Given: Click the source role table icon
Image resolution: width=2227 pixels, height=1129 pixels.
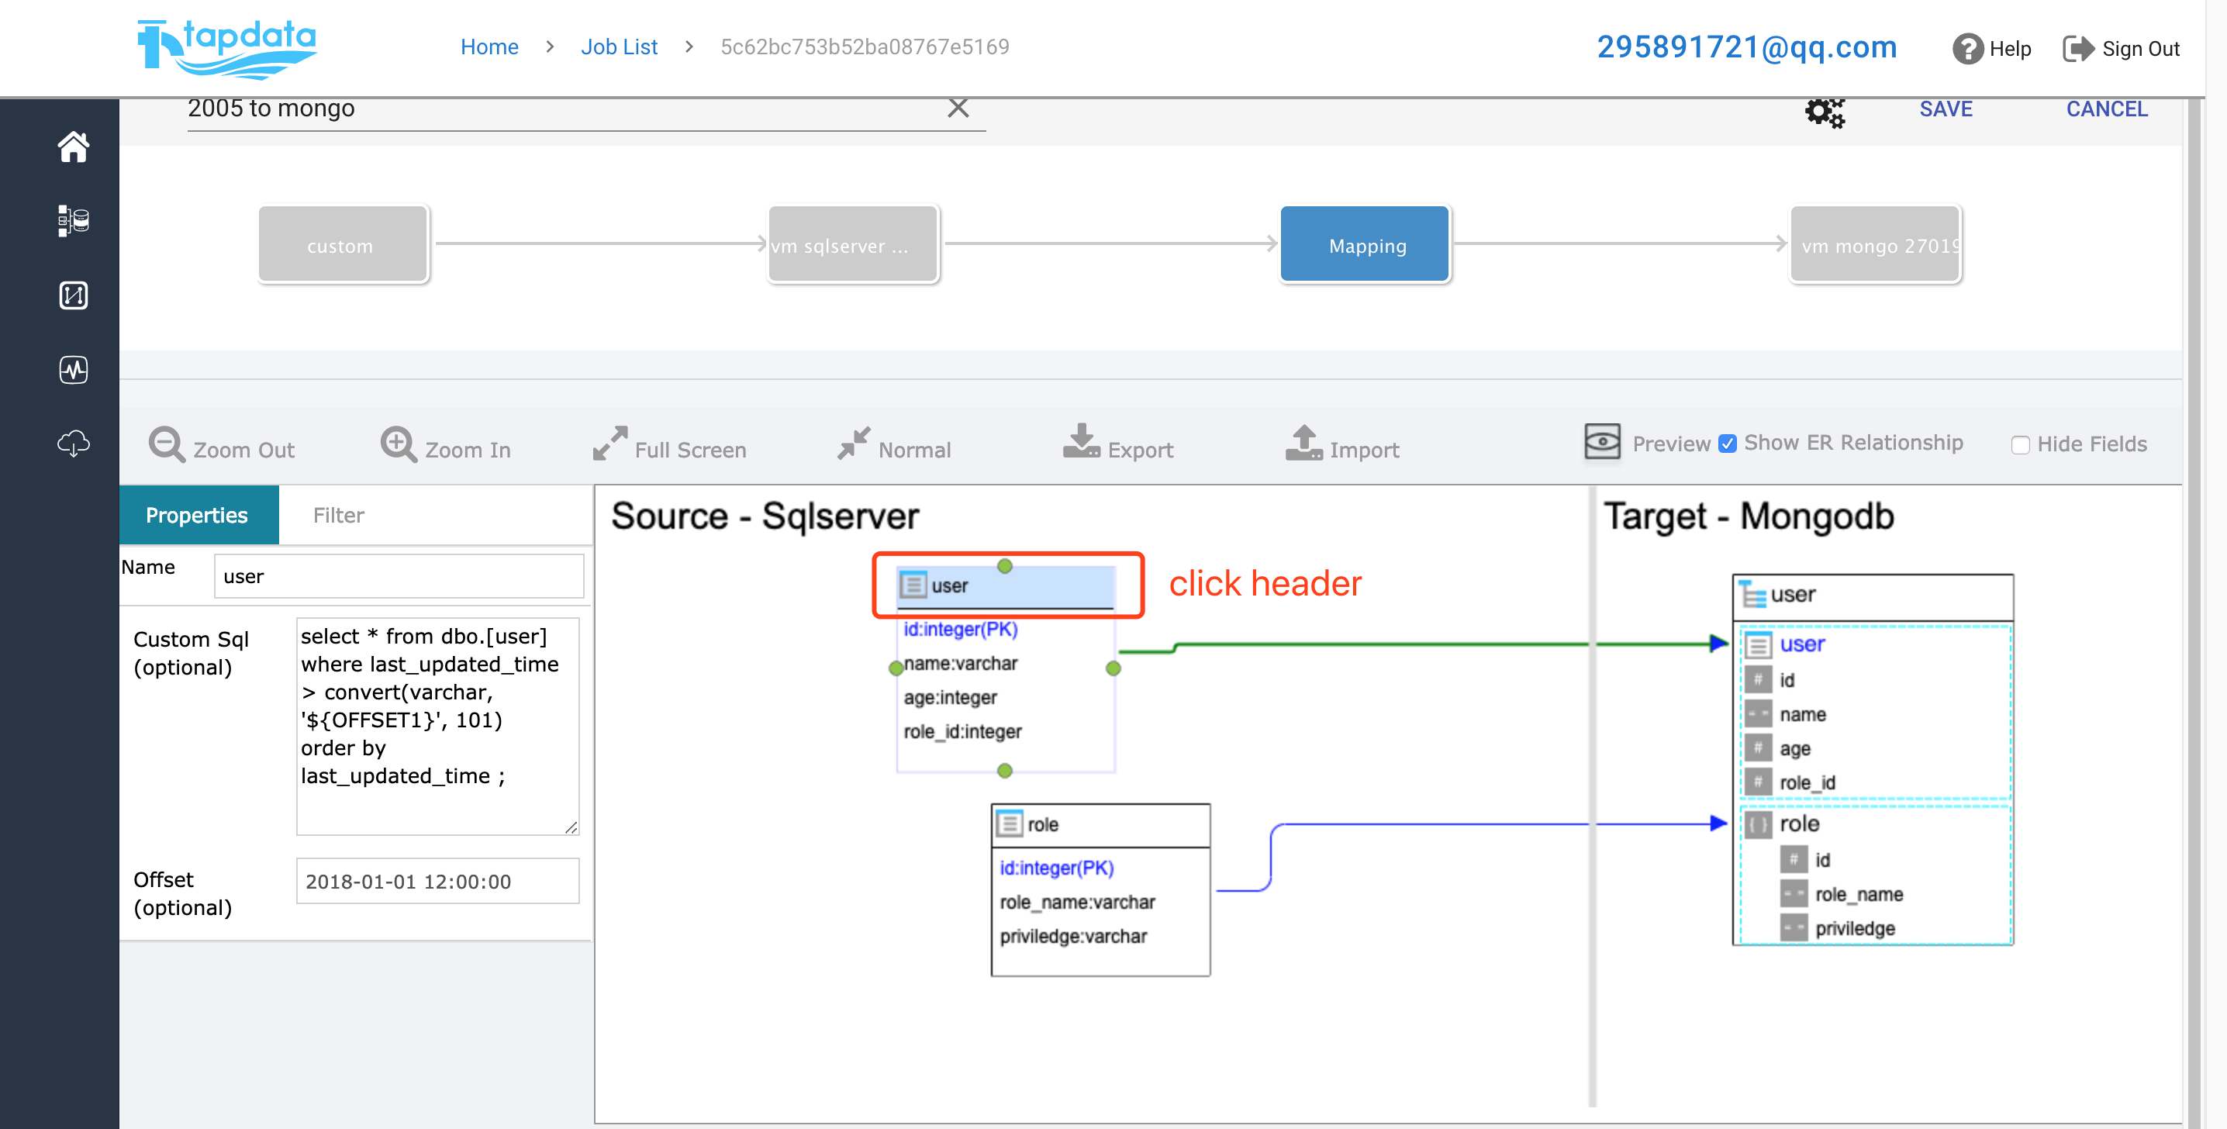Looking at the screenshot, I should [1009, 823].
